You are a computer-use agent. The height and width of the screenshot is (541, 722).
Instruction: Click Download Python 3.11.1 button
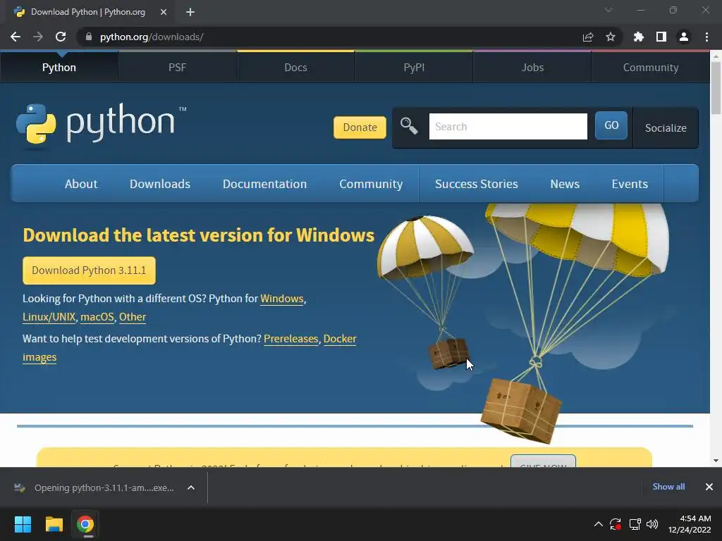pos(89,270)
